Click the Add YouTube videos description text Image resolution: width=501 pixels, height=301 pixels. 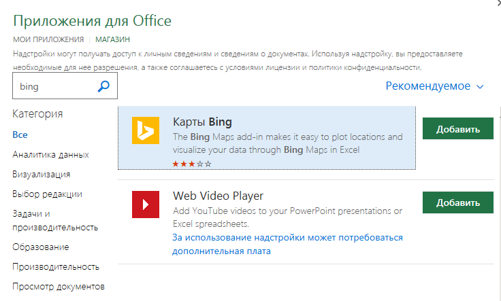pyautogui.click(x=287, y=217)
